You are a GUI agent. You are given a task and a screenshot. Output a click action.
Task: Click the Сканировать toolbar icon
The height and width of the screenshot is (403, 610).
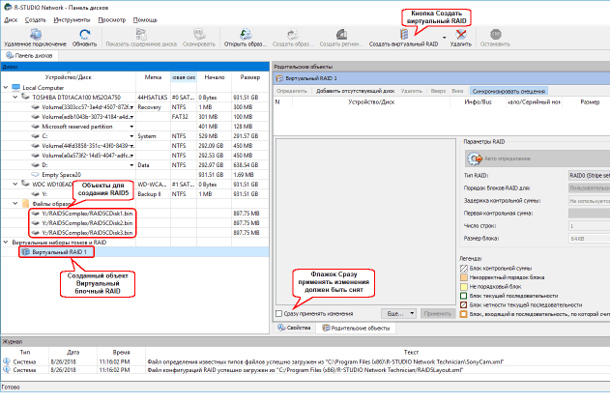(x=199, y=34)
